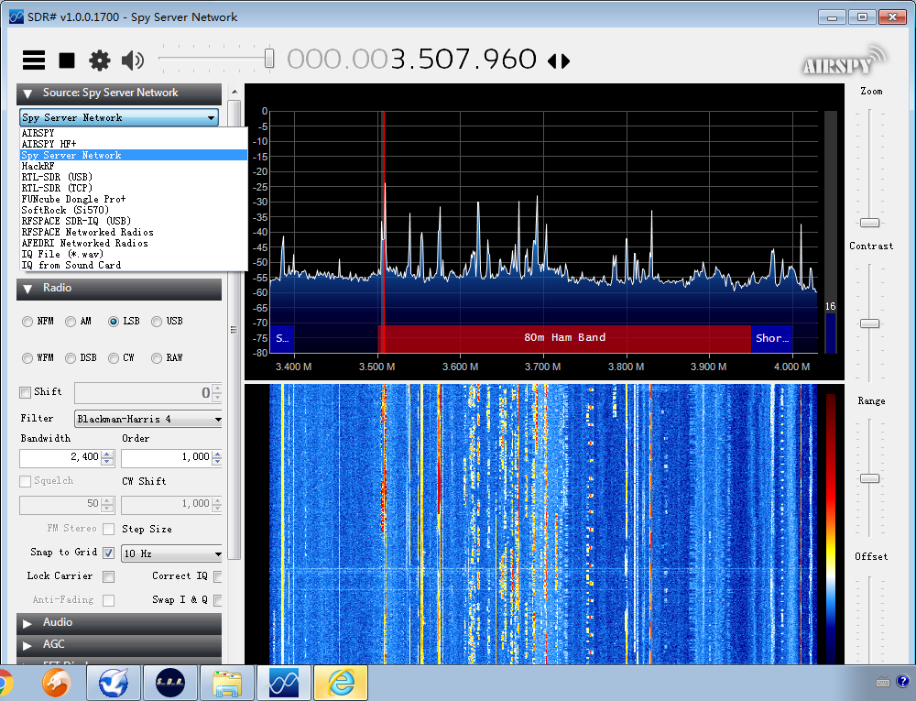Open the 10 Hz Step Size dropdown
Viewport: 916px width, 701px height.
pyautogui.click(x=172, y=553)
